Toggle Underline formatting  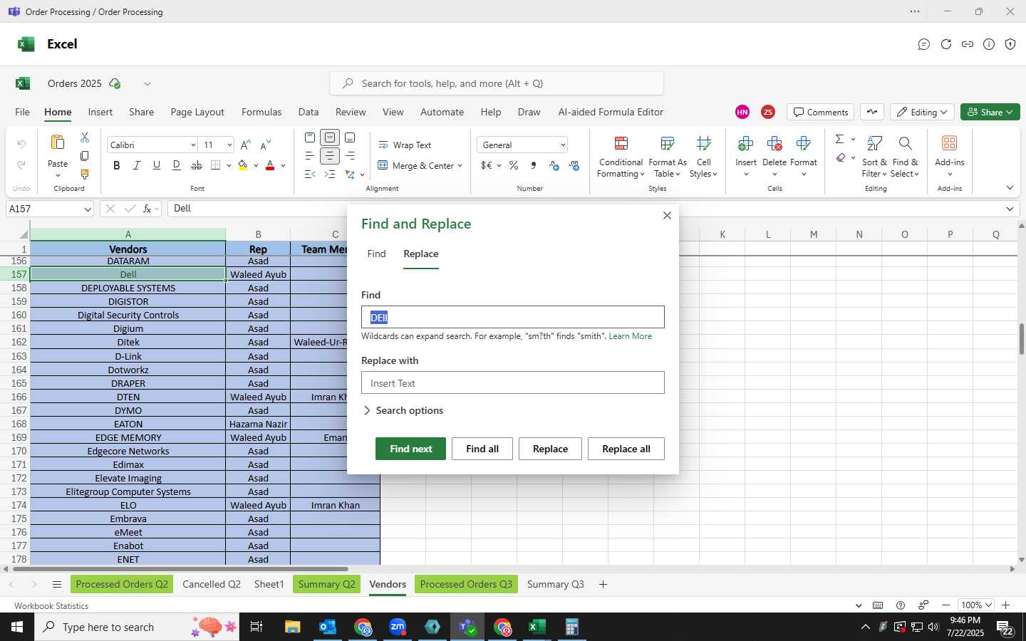(157, 165)
